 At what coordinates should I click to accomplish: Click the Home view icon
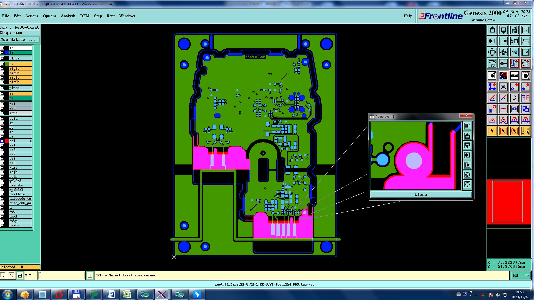click(x=514, y=30)
